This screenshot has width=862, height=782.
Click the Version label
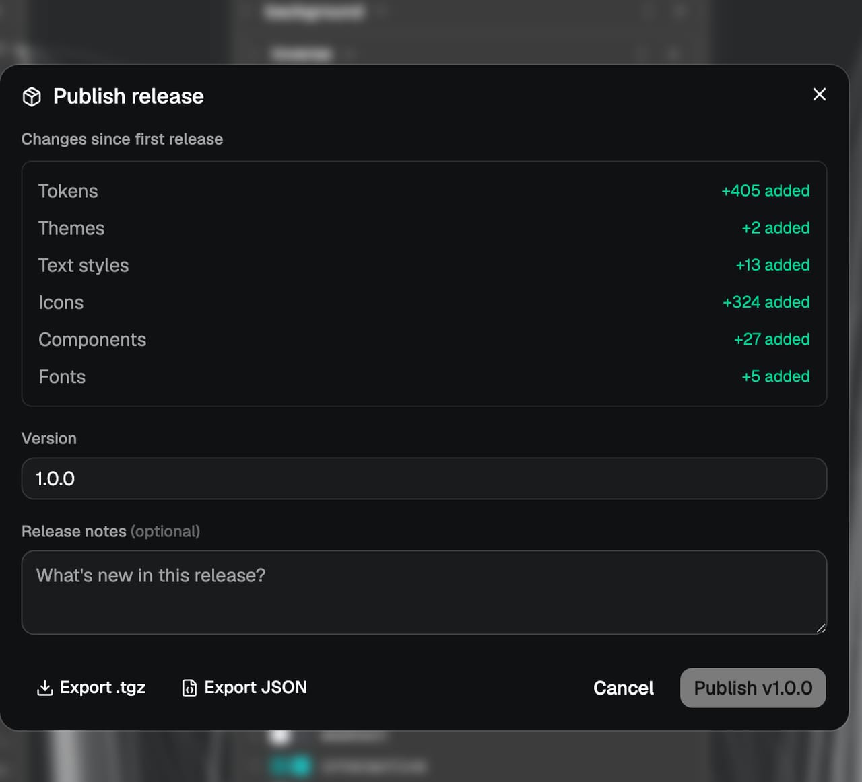(49, 439)
